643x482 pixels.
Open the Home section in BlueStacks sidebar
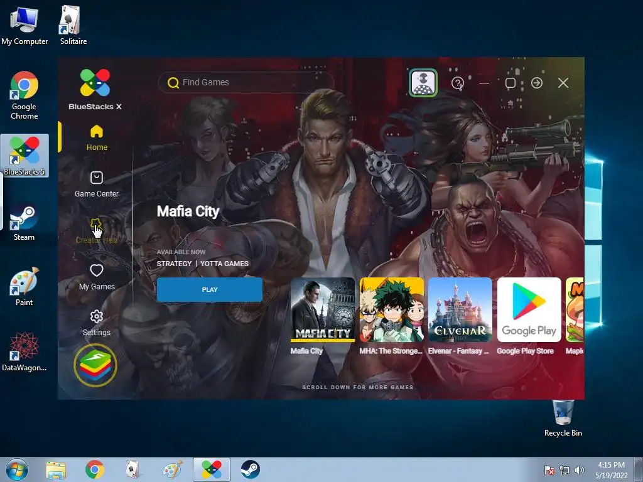tap(97, 137)
